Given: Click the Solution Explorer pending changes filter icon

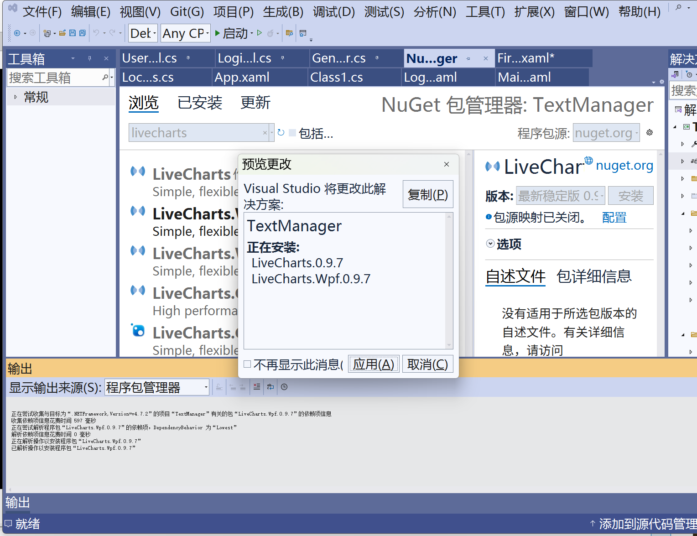Looking at the screenshot, I should point(689,74).
